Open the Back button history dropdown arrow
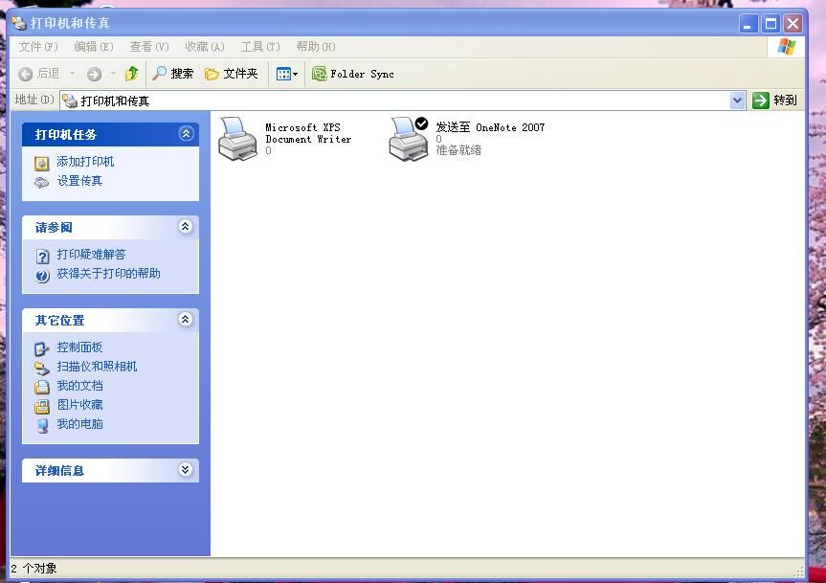Viewport: 826px width, 583px height. click(x=72, y=74)
